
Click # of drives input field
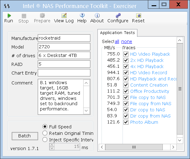64,55
